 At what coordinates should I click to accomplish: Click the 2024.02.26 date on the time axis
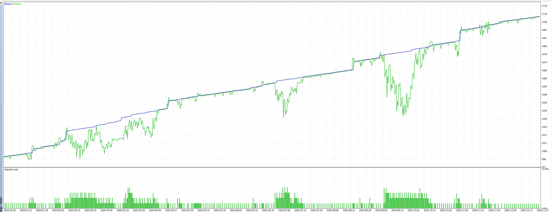coord(90,210)
